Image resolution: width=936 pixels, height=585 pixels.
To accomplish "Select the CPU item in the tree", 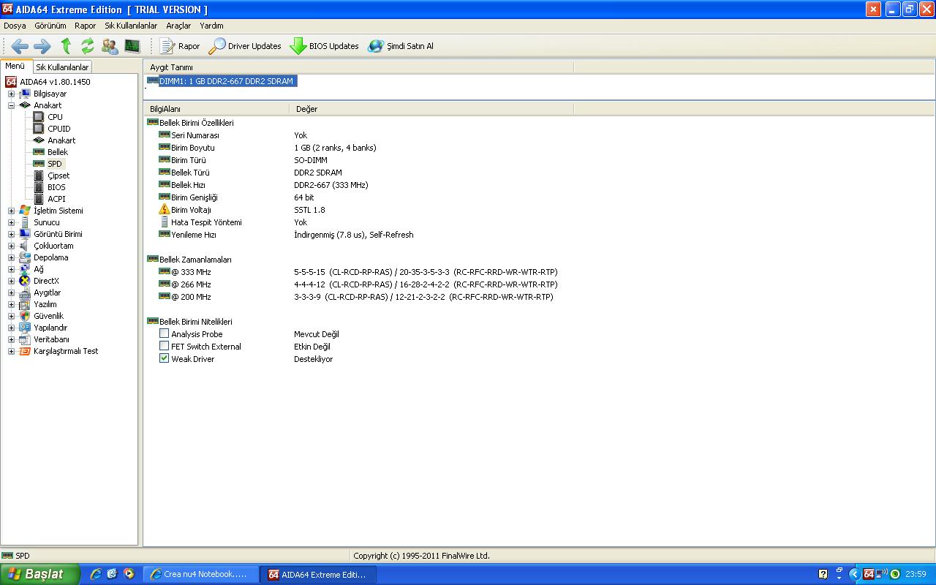I will [55, 117].
